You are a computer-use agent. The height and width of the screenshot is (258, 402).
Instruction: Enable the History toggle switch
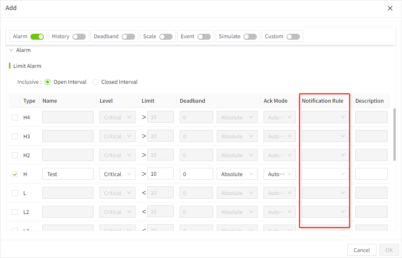point(79,37)
